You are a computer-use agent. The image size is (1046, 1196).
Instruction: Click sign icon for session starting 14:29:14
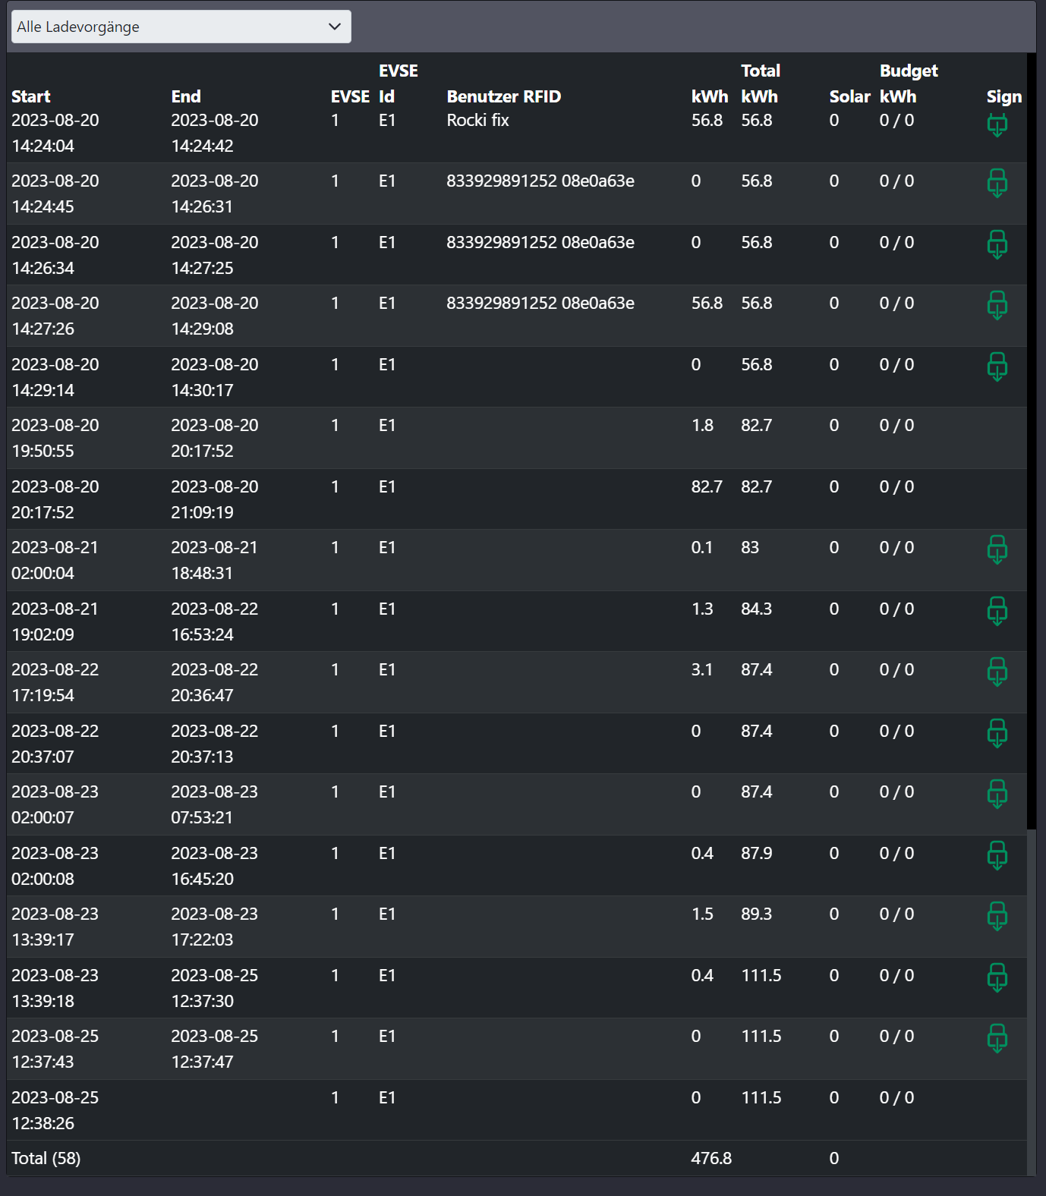click(997, 367)
